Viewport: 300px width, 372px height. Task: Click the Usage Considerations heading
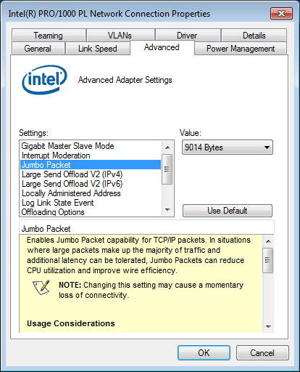[x=71, y=323]
